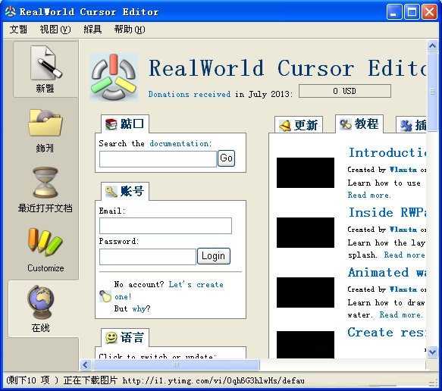This screenshot has width=442, height=391.
Task: Open the 'Introduction' tutorial title link
Action: pos(387,152)
